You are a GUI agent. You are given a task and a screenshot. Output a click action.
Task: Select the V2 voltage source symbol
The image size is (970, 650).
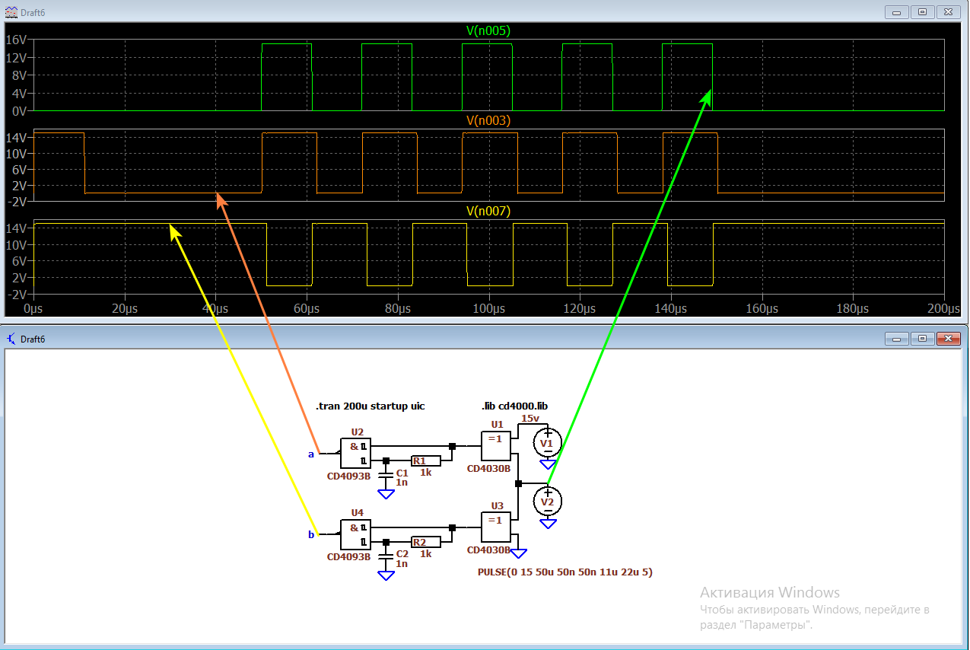547,501
